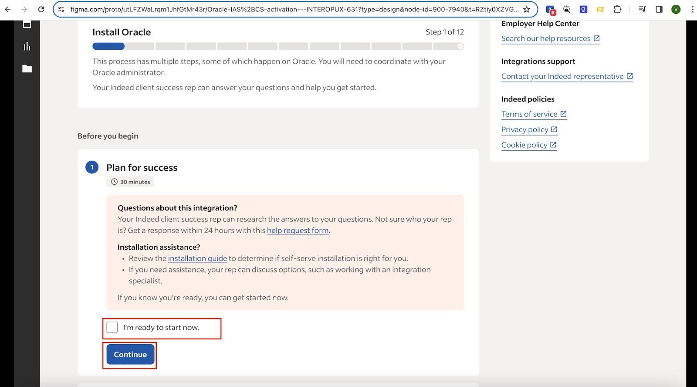This screenshot has width=697, height=387.
Task: Bookmark this page with star icon
Action: click(x=527, y=9)
